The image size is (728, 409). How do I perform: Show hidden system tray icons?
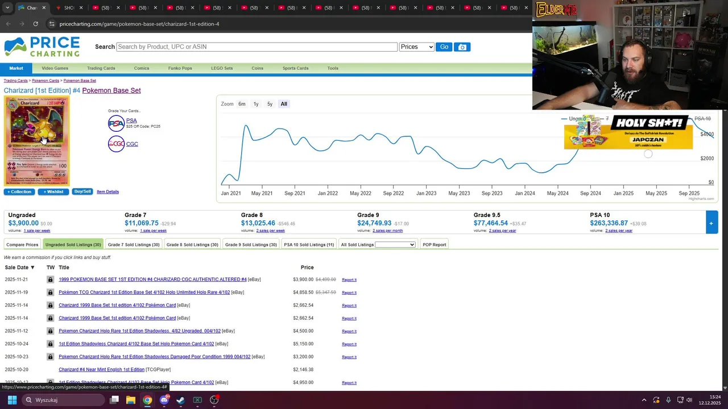click(644, 400)
